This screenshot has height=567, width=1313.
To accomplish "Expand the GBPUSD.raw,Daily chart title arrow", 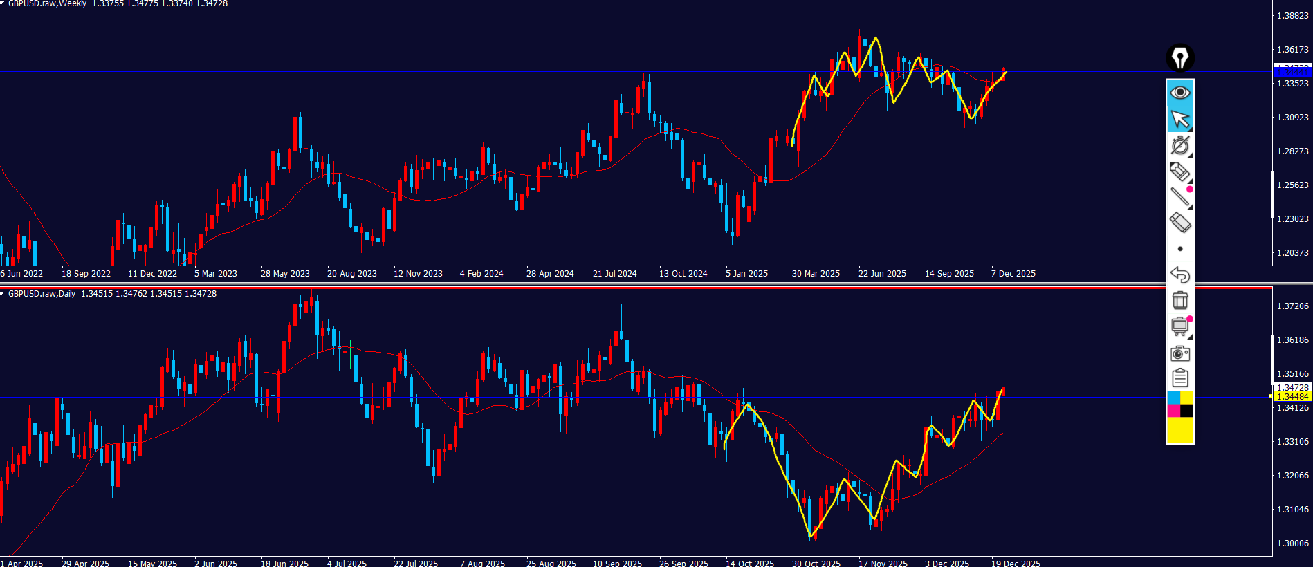I will click(3, 294).
